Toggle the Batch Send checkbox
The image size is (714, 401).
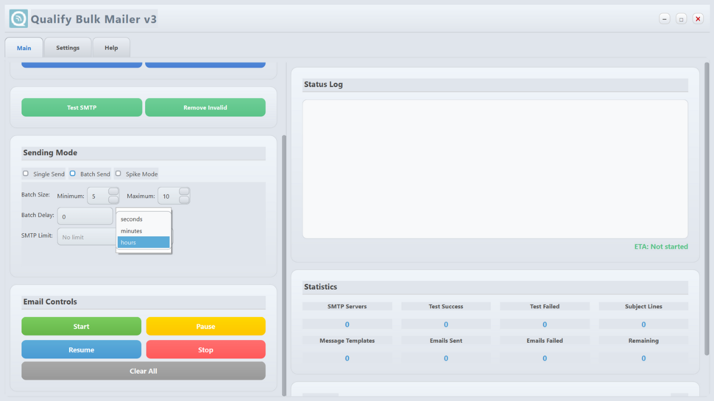73,174
